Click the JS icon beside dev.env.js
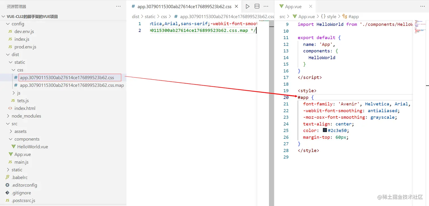The height and width of the screenshot is (206, 429). click(x=10, y=31)
